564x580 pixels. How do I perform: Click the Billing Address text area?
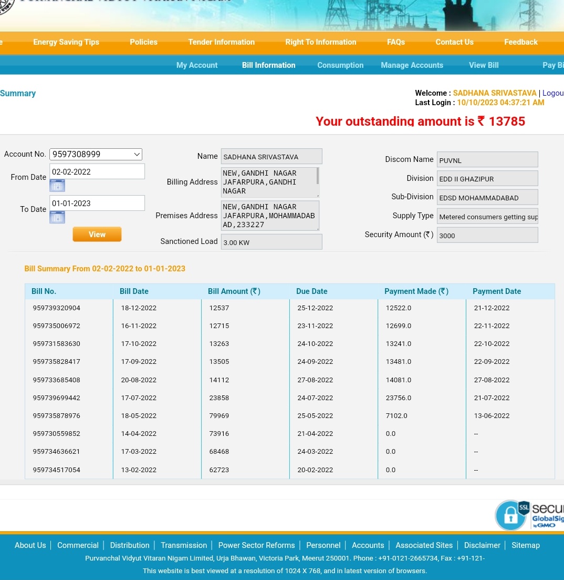pos(270,182)
